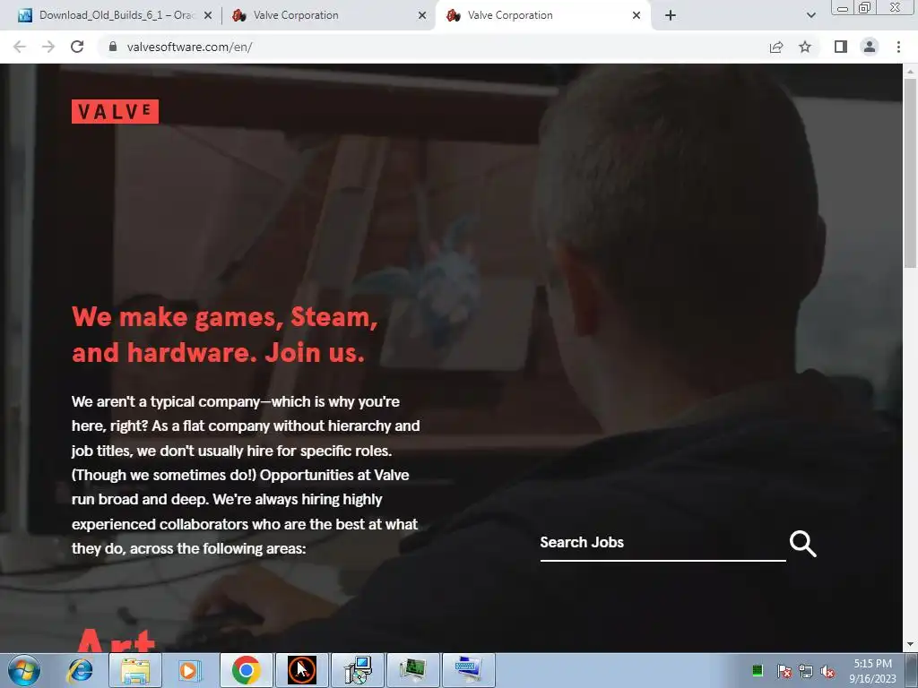
Task: Click the page vertical scrollbar thumb
Action: (x=910, y=173)
